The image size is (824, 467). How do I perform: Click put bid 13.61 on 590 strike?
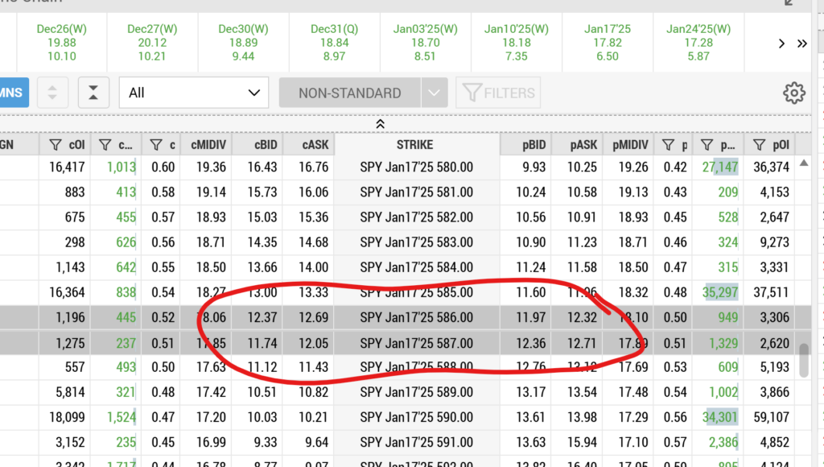coord(531,418)
